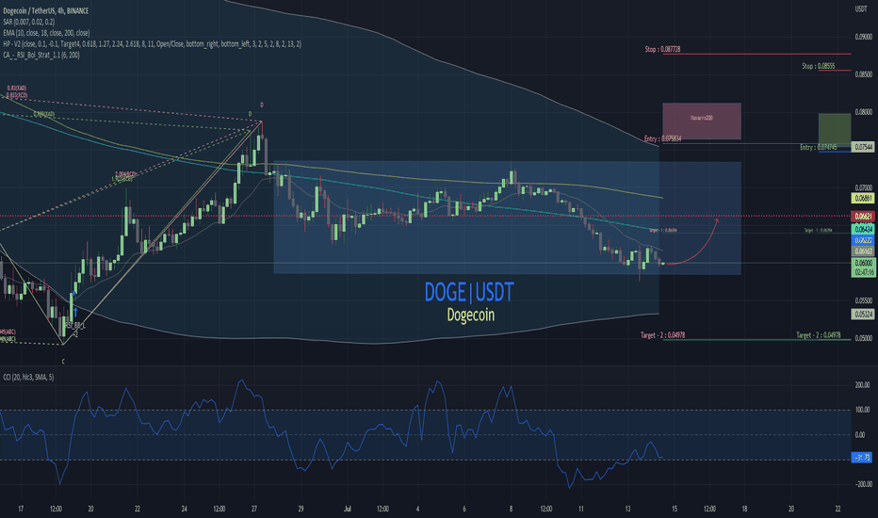Click the 200.00 CCI scale tick
The image size is (878, 518).
pos(862,385)
